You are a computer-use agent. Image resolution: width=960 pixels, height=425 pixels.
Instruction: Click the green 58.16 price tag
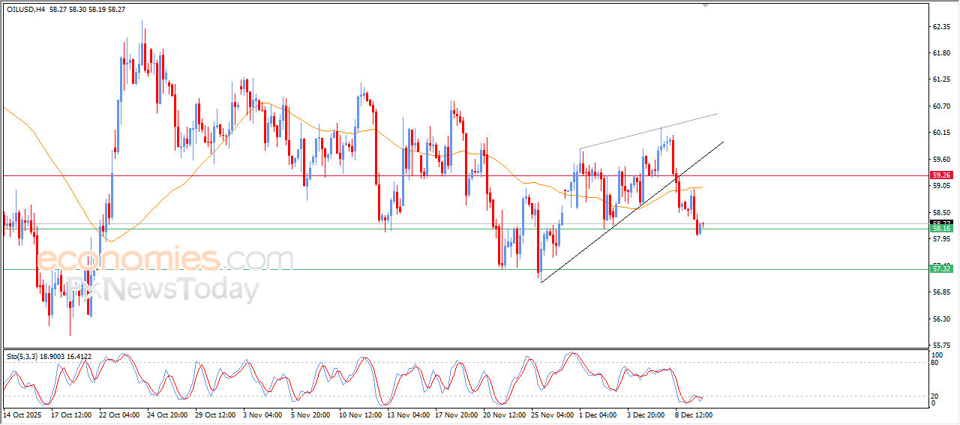point(941,228)
